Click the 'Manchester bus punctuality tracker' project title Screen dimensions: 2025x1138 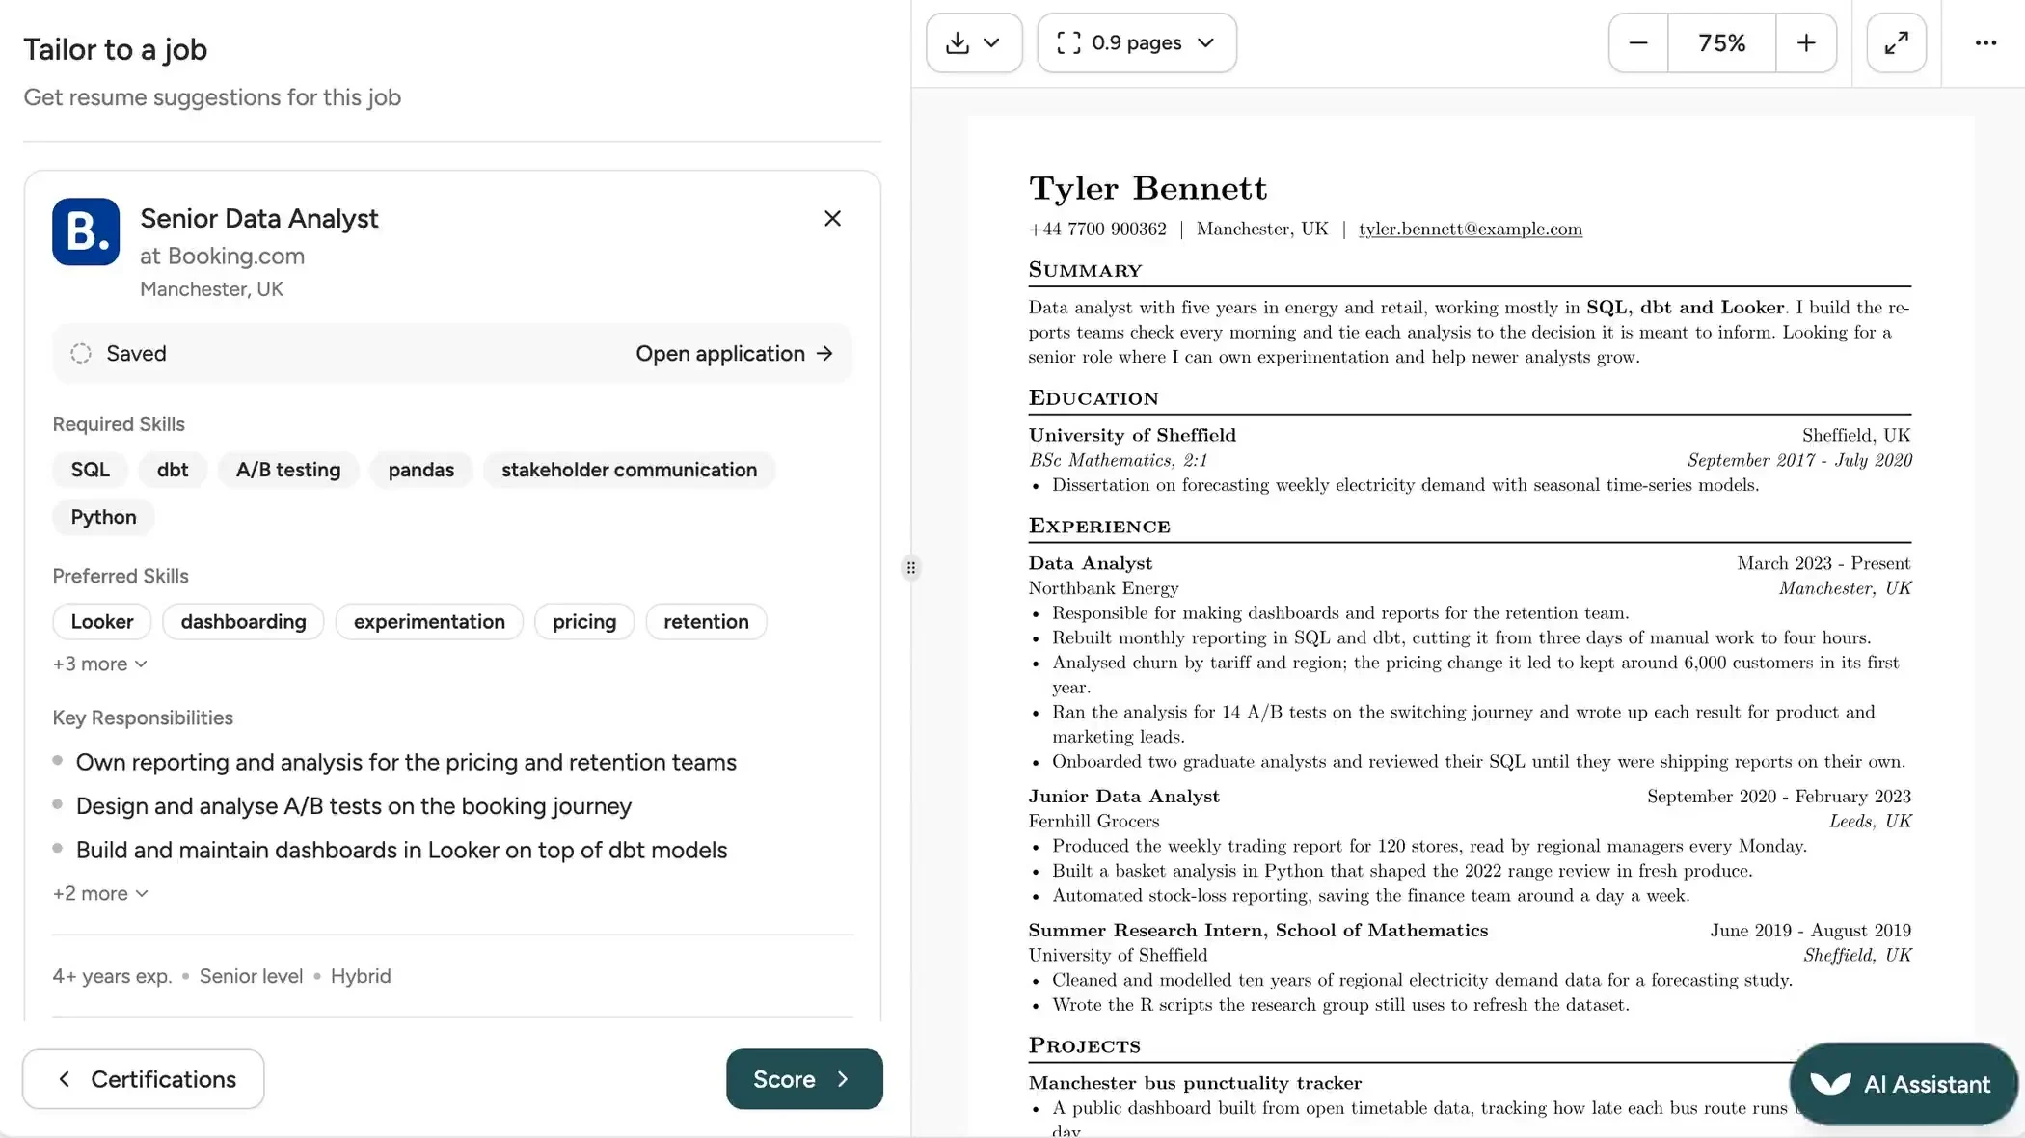1195,1084
